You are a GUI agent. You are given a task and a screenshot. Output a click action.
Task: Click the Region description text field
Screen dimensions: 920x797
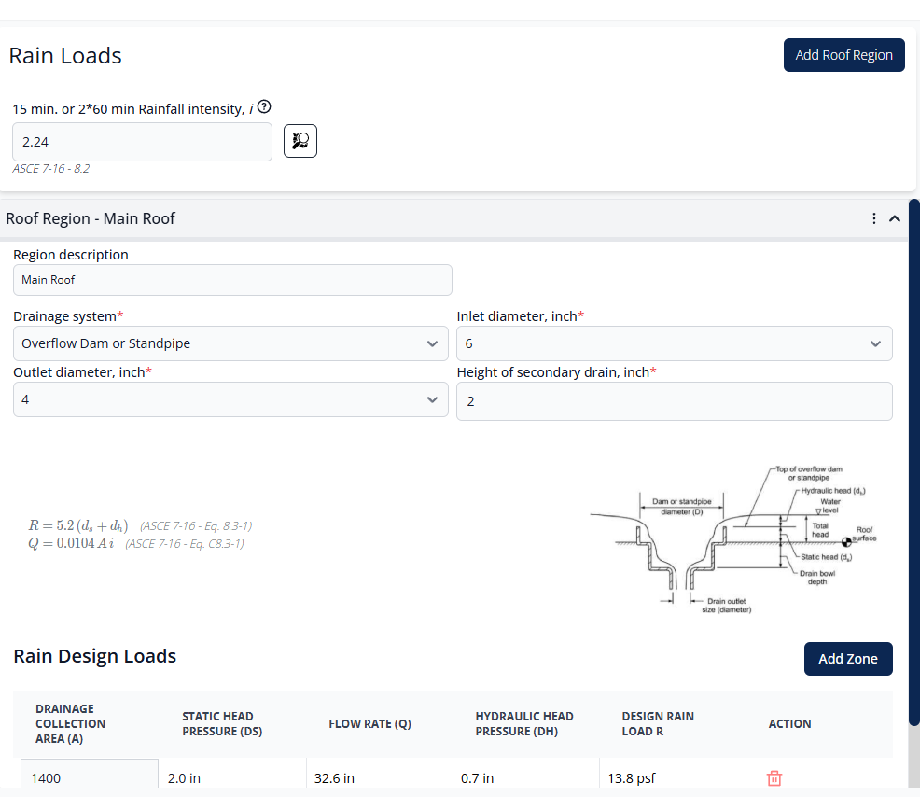(x=232, y=280)
